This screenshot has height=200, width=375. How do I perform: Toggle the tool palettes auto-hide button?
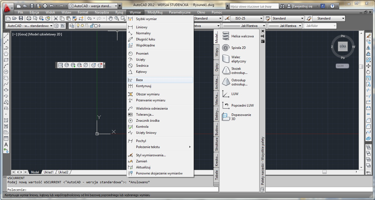pos(263,36)
